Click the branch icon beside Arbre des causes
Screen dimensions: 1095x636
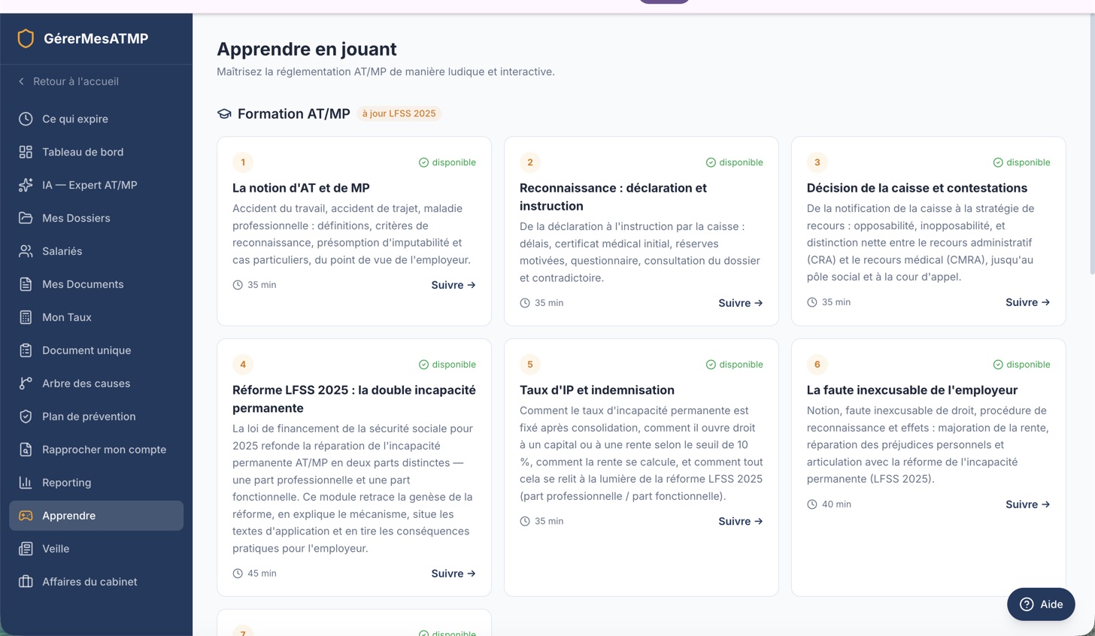[x=26, y=383]
